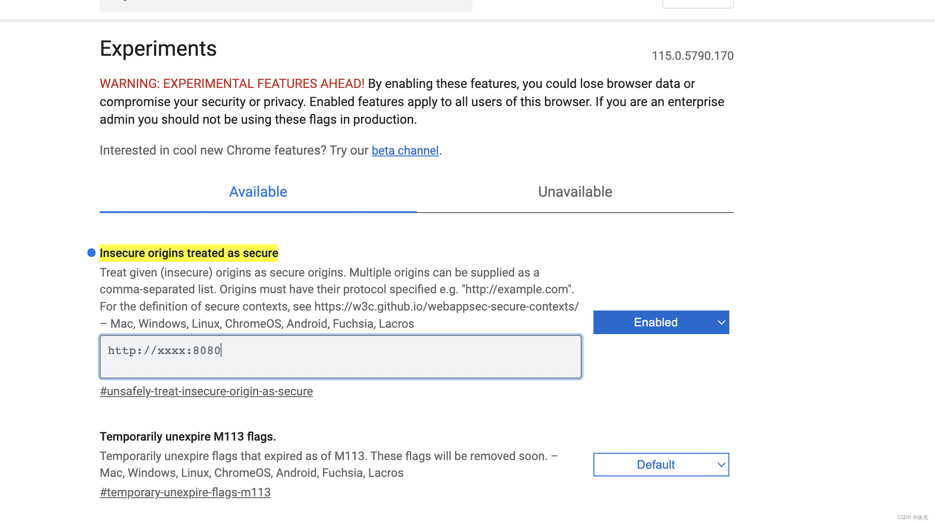Viewport: 935px width, 524px height.
Task: Focus the origins text field containing http://xxxx:8080
Action: click(x=340, y=356)
